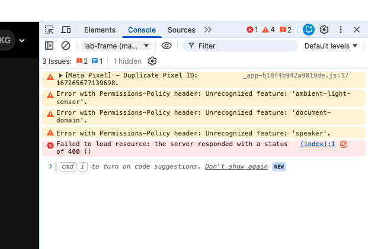The image size is (368, 249).
Task: Click the KG user avatar
Action: click(x=5, y=40)
